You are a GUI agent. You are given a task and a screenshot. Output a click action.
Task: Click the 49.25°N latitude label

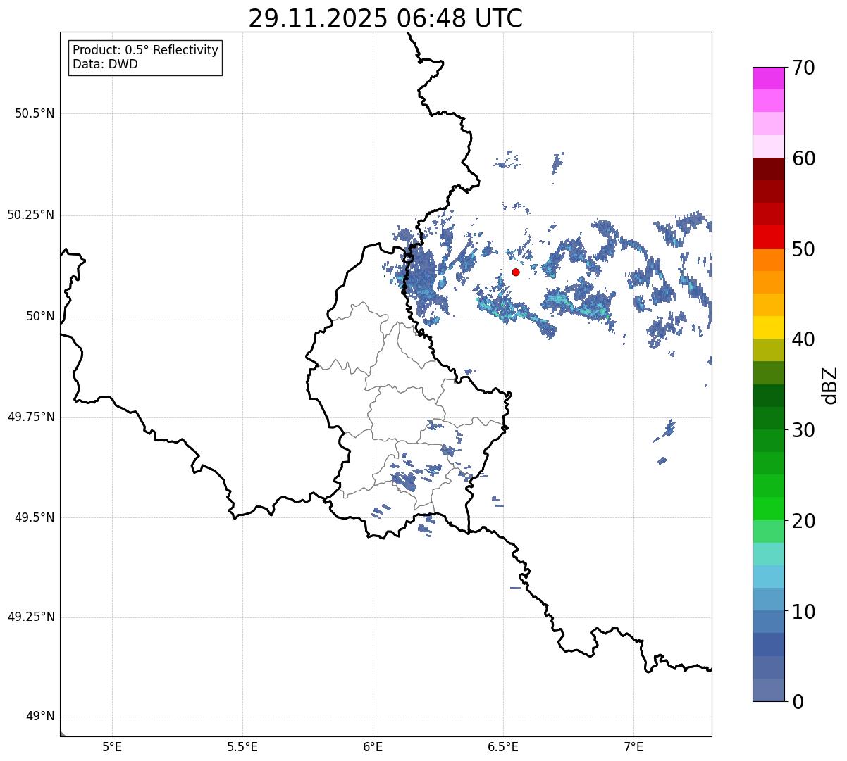coord(31,617)
